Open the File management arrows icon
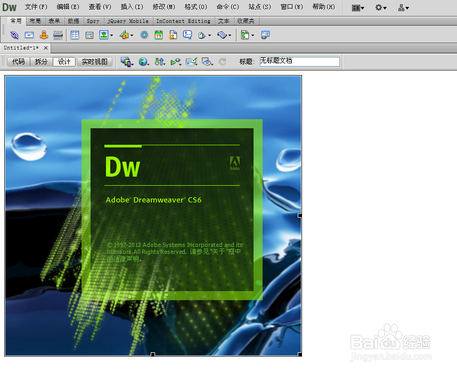Image resolution: width=457 pixels, height=372 pixels. [x=160, y=62]
